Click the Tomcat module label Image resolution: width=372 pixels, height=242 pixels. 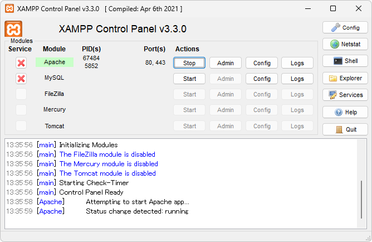click(55, 126)
